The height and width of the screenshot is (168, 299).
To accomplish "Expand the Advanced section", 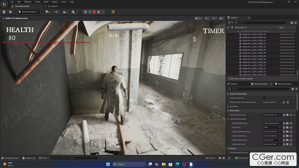I will click(228, 107).
